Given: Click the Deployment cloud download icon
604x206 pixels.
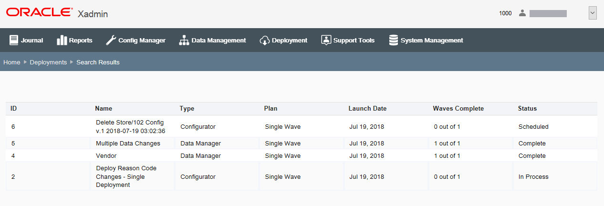Looking at the screenshot, I should (x=265, y=41).
